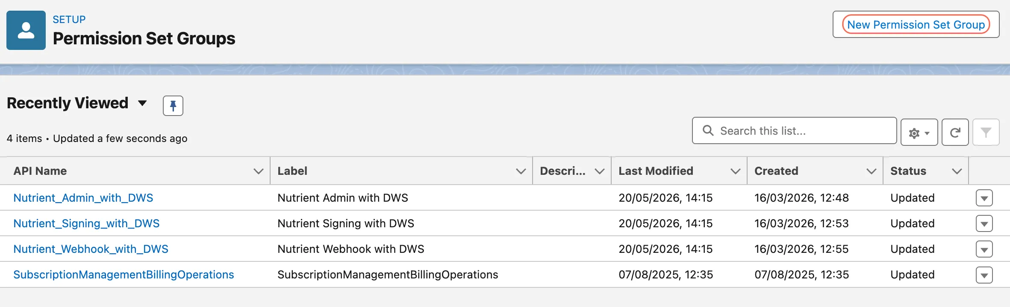
Task: Sort by the Created column header
Action: 776,171
